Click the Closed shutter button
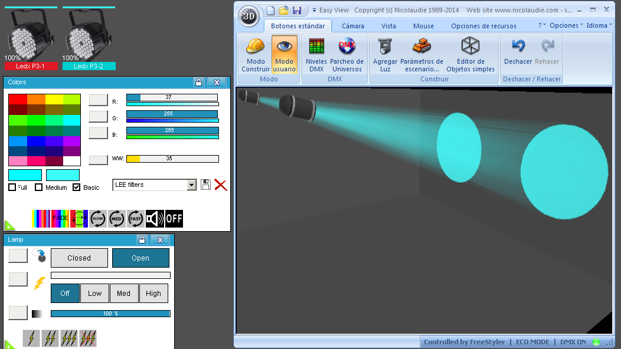This screenshot has height=349, width=621. point(79,258)
